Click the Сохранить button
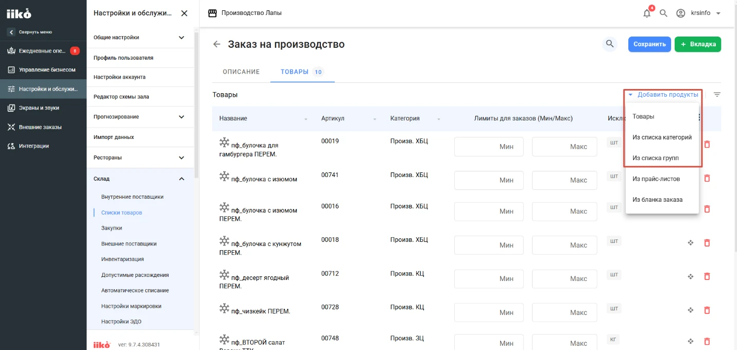 coord(649,44)
